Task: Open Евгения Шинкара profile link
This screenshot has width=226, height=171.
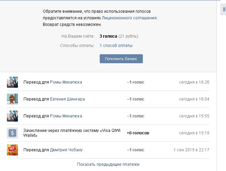Action: coord(67,99)
